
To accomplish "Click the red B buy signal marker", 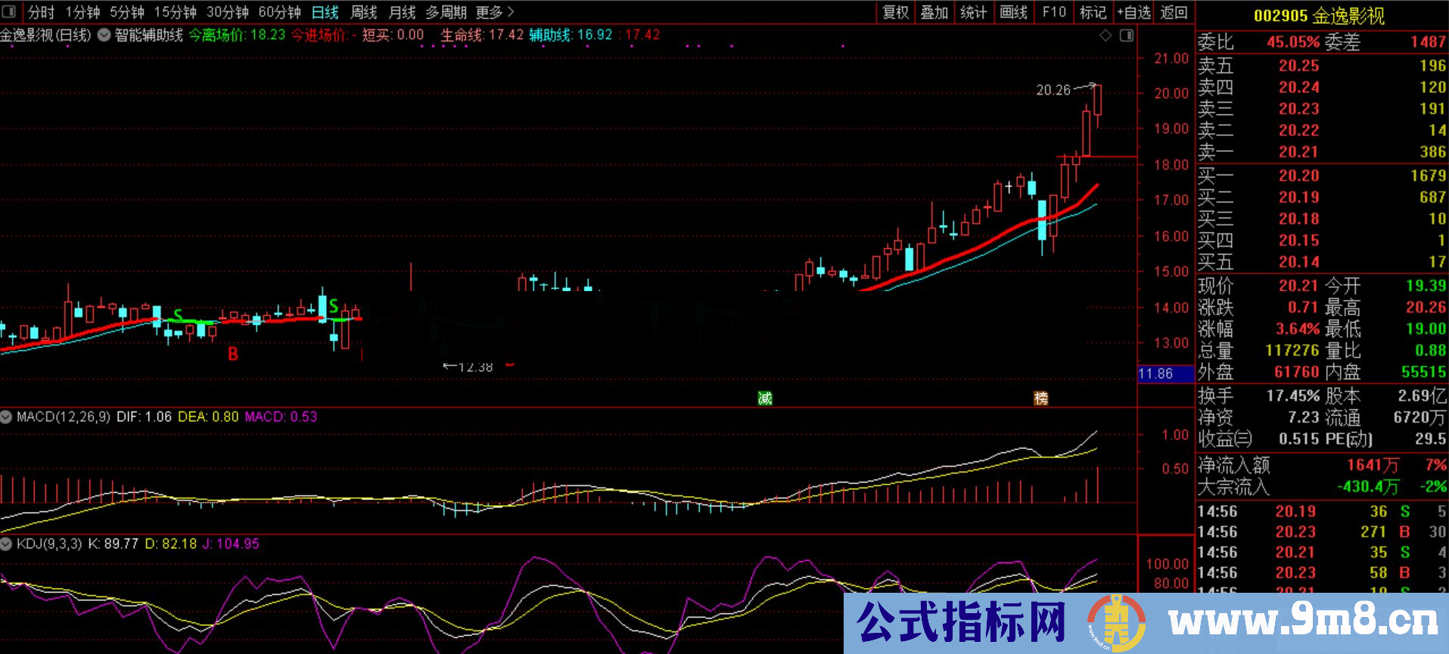I will tap(233, 354).
